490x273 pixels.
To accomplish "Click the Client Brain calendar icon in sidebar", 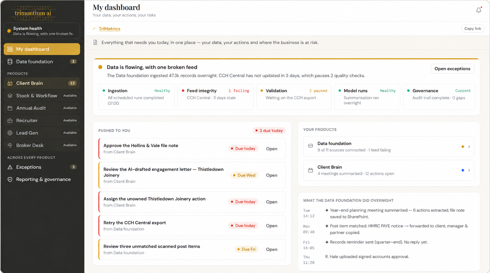I will 10,83.
